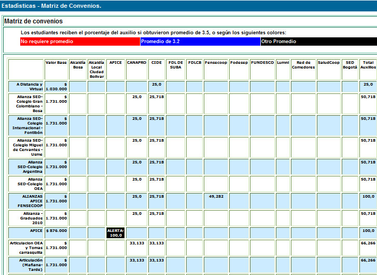The height and width of the screenshot is (275, 377).
Task: Select the 'A Distancia y Virtual' row label
Action: tap(26, 87)
